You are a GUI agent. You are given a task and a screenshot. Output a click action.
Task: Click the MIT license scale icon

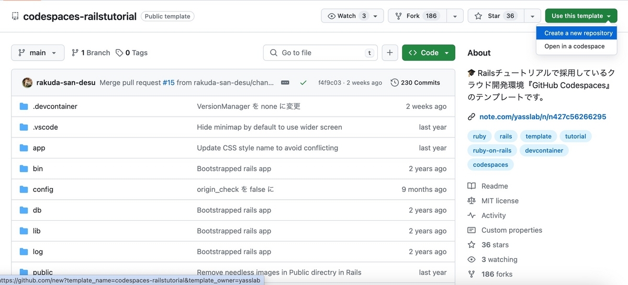(472, 201)
